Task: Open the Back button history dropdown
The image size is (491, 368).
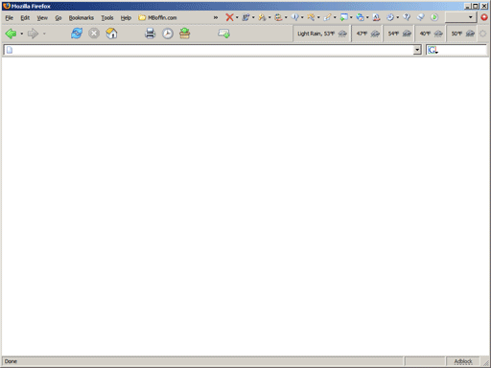Action: [22, 34]
